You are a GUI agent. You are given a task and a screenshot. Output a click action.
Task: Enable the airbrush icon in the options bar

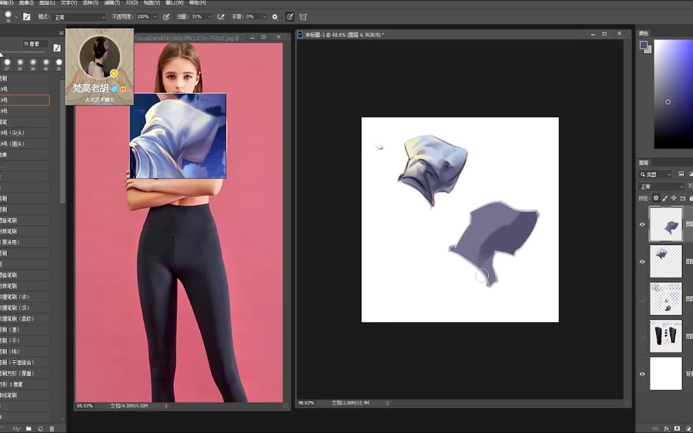pyautogui.click(x=221, y=17)
